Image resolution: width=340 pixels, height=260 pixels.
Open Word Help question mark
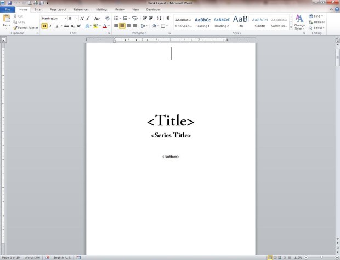click(x=337, y=9)
